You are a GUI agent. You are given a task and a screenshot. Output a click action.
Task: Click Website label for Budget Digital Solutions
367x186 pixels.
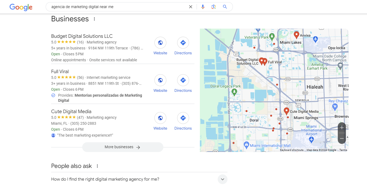pos(160,53)
